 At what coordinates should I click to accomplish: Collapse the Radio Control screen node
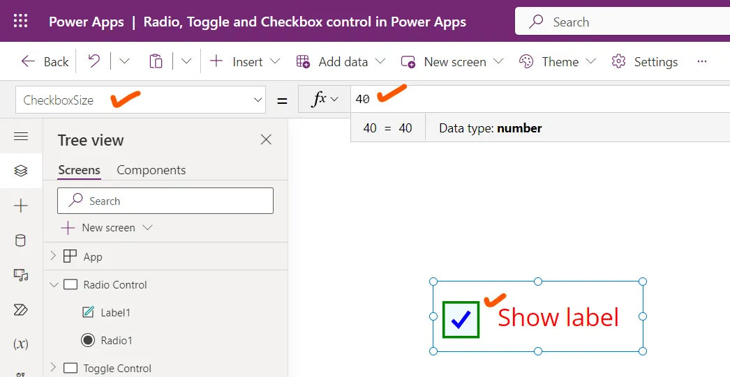[54, 284]
